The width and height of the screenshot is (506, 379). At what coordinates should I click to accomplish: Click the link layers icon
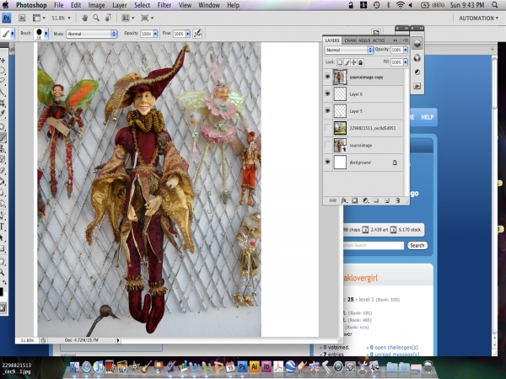coord(333,200)
